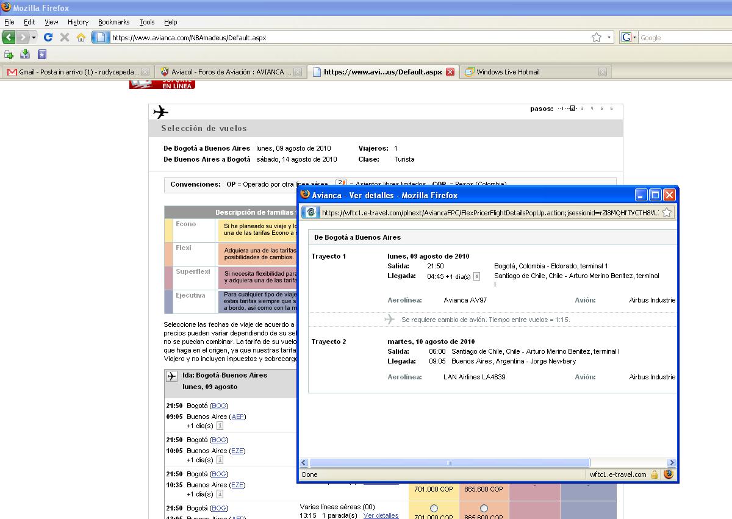The image size is (732, 519).
Task: Select the 865.600 COP Flexi radio button
Action: (x=484, y=508)
